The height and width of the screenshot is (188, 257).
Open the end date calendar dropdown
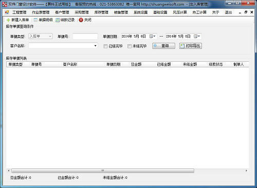click(x=197, y=36)
